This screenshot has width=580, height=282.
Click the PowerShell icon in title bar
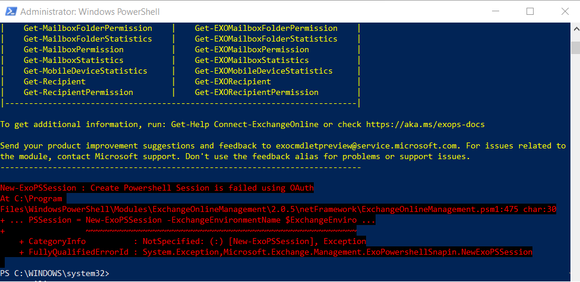[10, 11]
